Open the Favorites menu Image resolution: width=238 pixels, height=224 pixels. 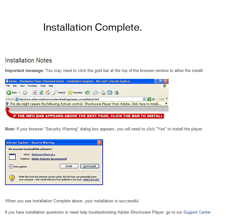32,86
